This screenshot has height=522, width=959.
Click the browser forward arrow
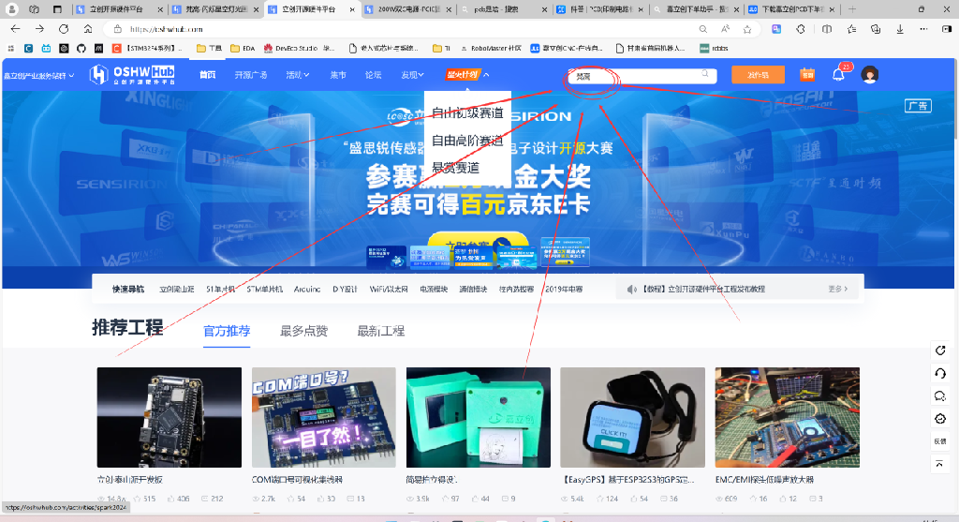click(x=39, y=29)
